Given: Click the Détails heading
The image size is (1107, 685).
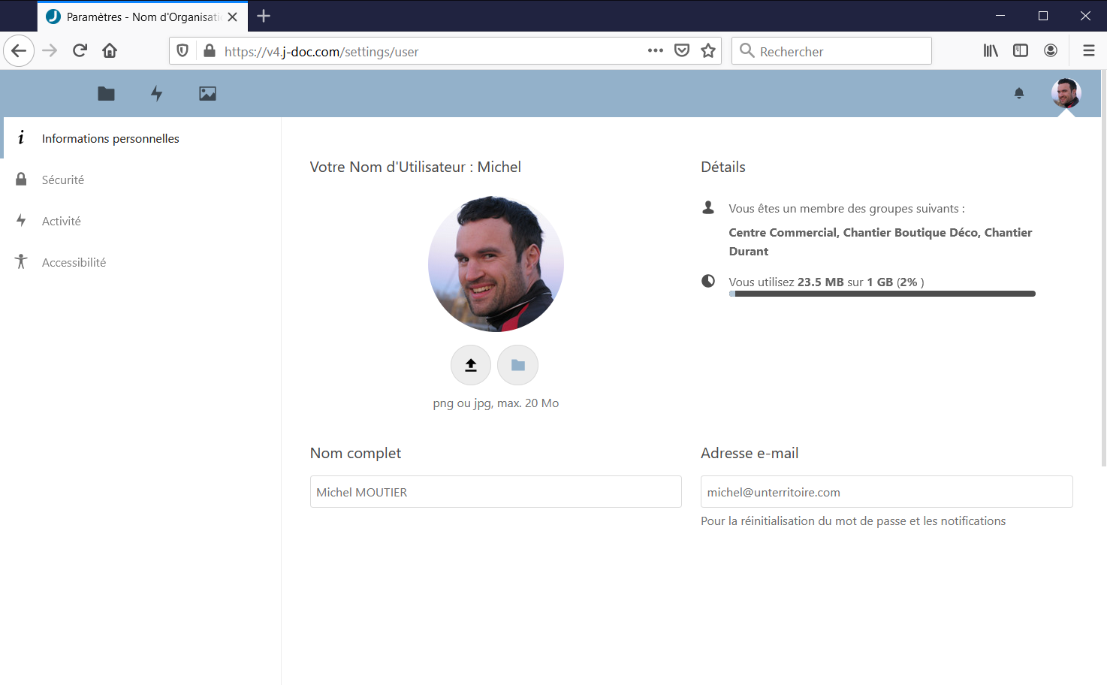Looking at the screenshot, I should click(723, 167).
